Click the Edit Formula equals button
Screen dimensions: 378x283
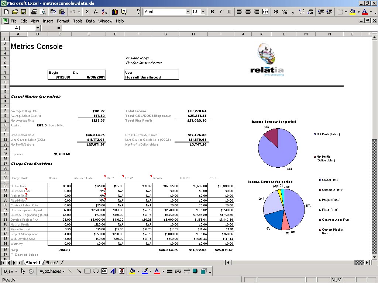pos(59,28)
